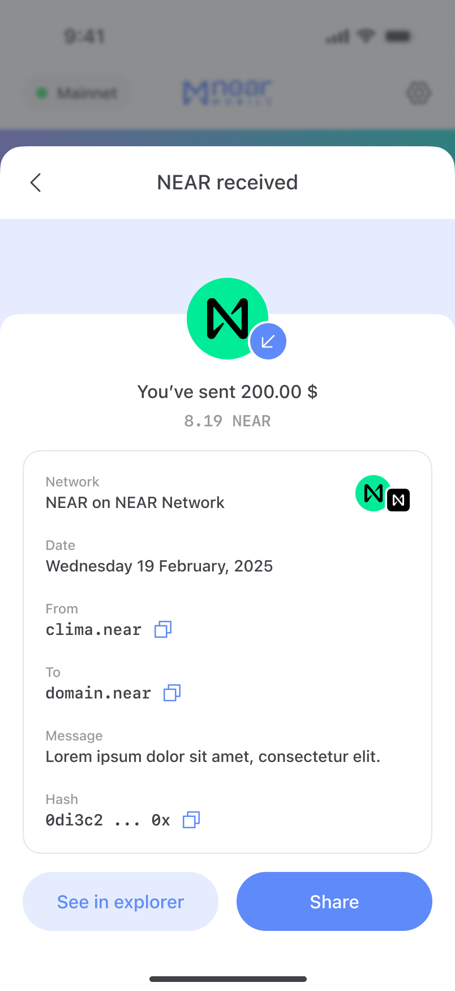Tap the You've sent 200.00 $ text
455x991 pixels.
tap(227, 392)
